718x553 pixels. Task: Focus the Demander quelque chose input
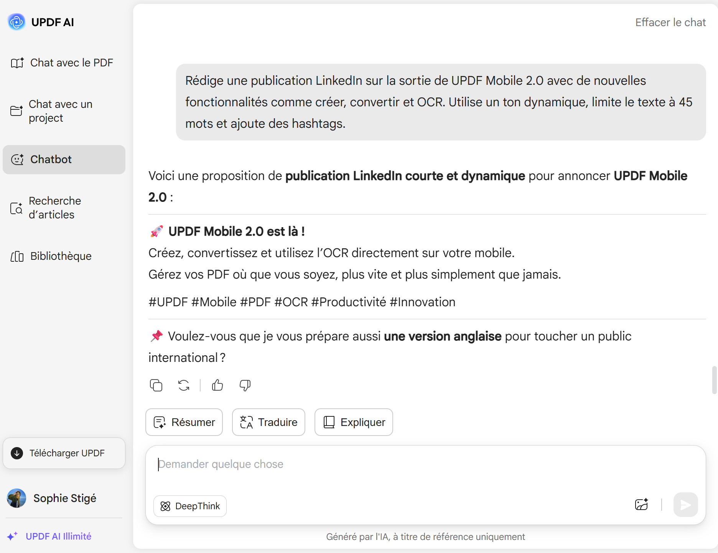[x=426, y=464]
